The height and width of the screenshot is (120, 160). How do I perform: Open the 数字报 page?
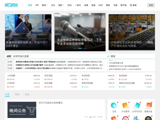(x=124, y=5)
